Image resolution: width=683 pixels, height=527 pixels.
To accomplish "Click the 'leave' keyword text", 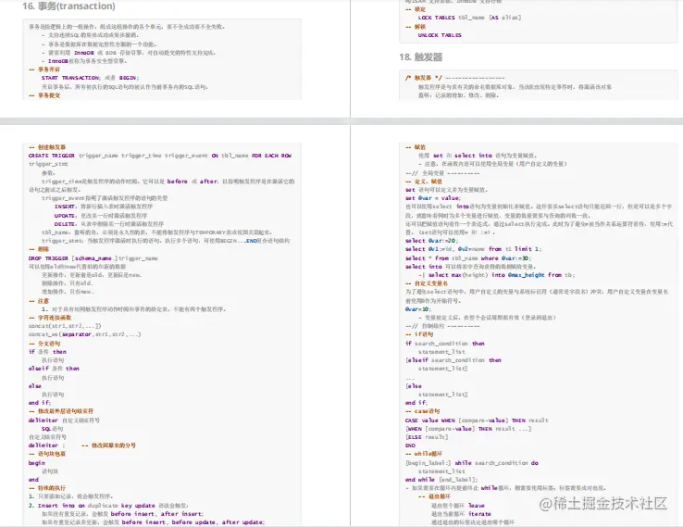I will (x=477, y=506).
